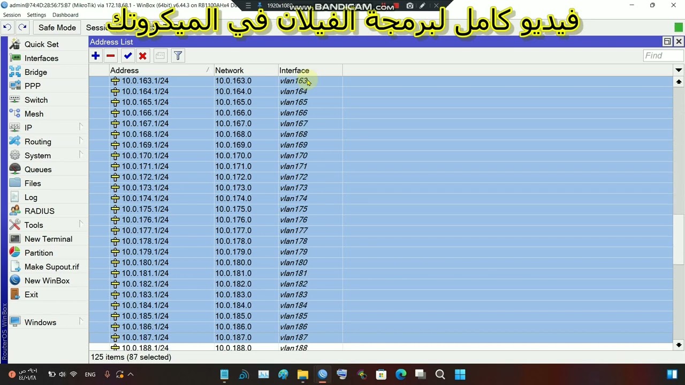Click Exit in the sidebar
The image size is (685, 385).
tap(31, 295)
